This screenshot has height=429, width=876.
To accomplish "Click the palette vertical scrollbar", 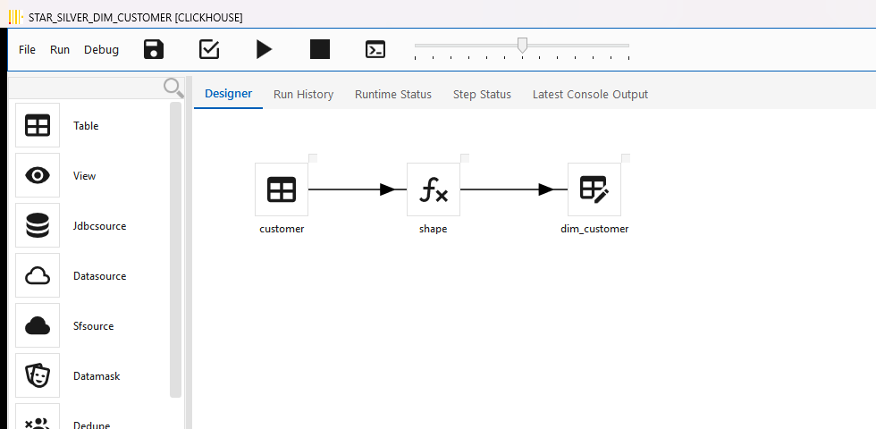I will point(175,249).
